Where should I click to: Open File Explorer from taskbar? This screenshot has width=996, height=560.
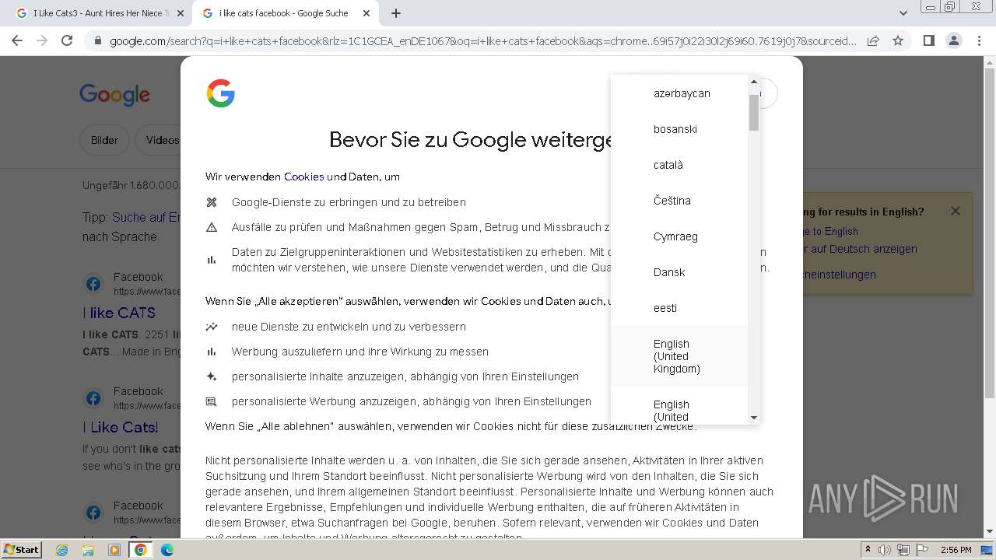pyautogui.click(x=88, y=550)
